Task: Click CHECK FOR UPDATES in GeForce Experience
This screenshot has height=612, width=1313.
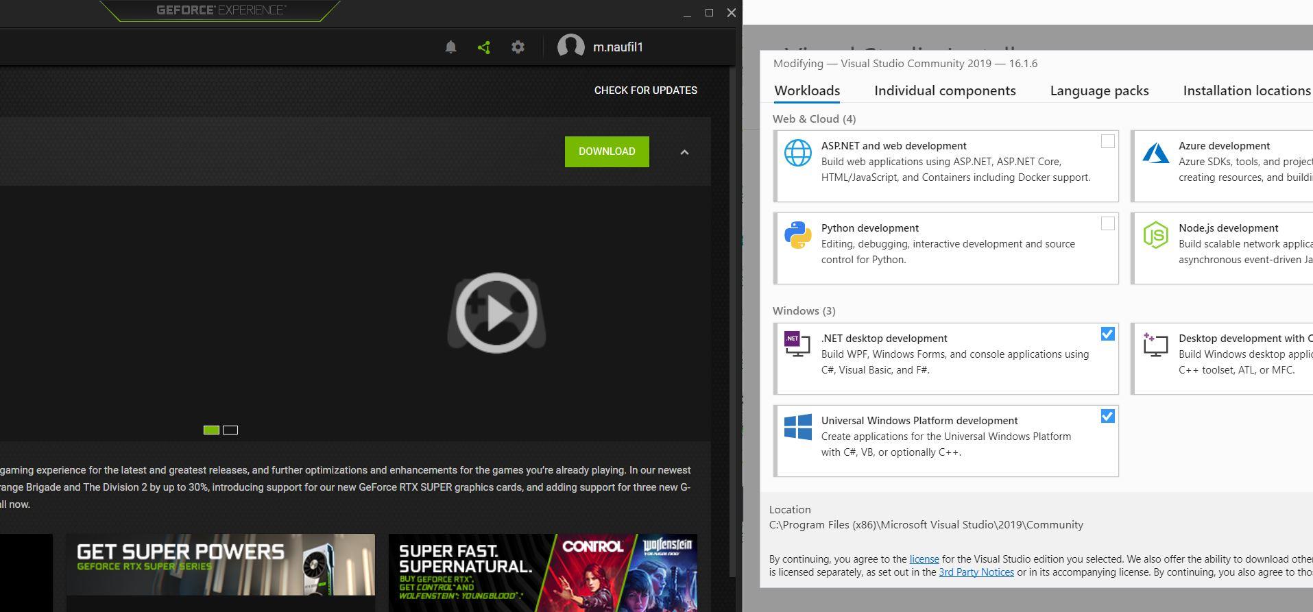Action: tap(646, 90)
